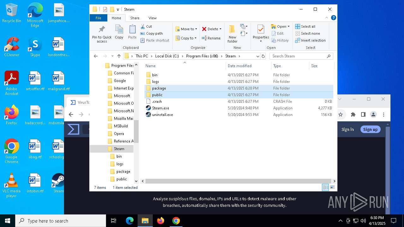The image size is (404, 227).
Task: Click Local Disk (C:) in address bar
Action: point(167,56)
